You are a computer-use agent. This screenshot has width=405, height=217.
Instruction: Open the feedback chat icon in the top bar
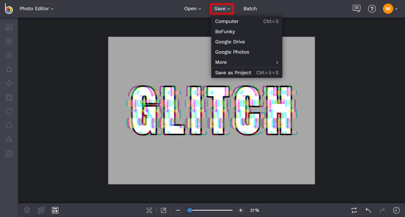click(x=356, y=8)
